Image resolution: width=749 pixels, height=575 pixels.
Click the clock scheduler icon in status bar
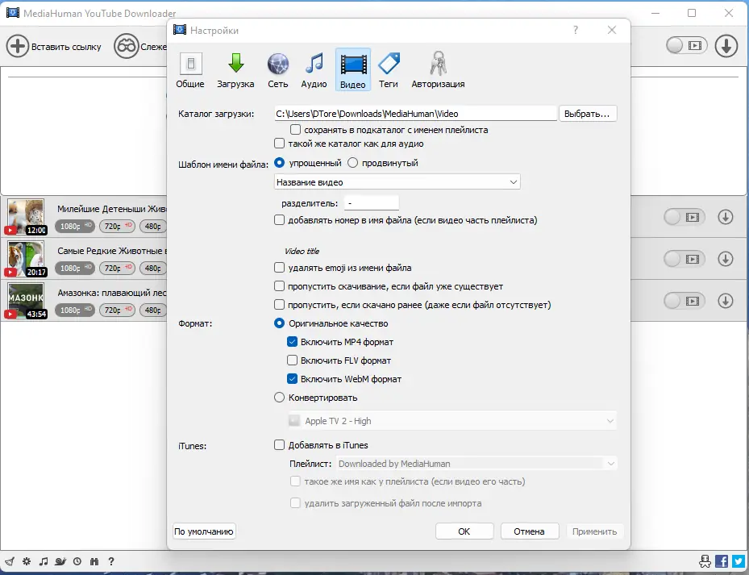click(x=77, y=561)
